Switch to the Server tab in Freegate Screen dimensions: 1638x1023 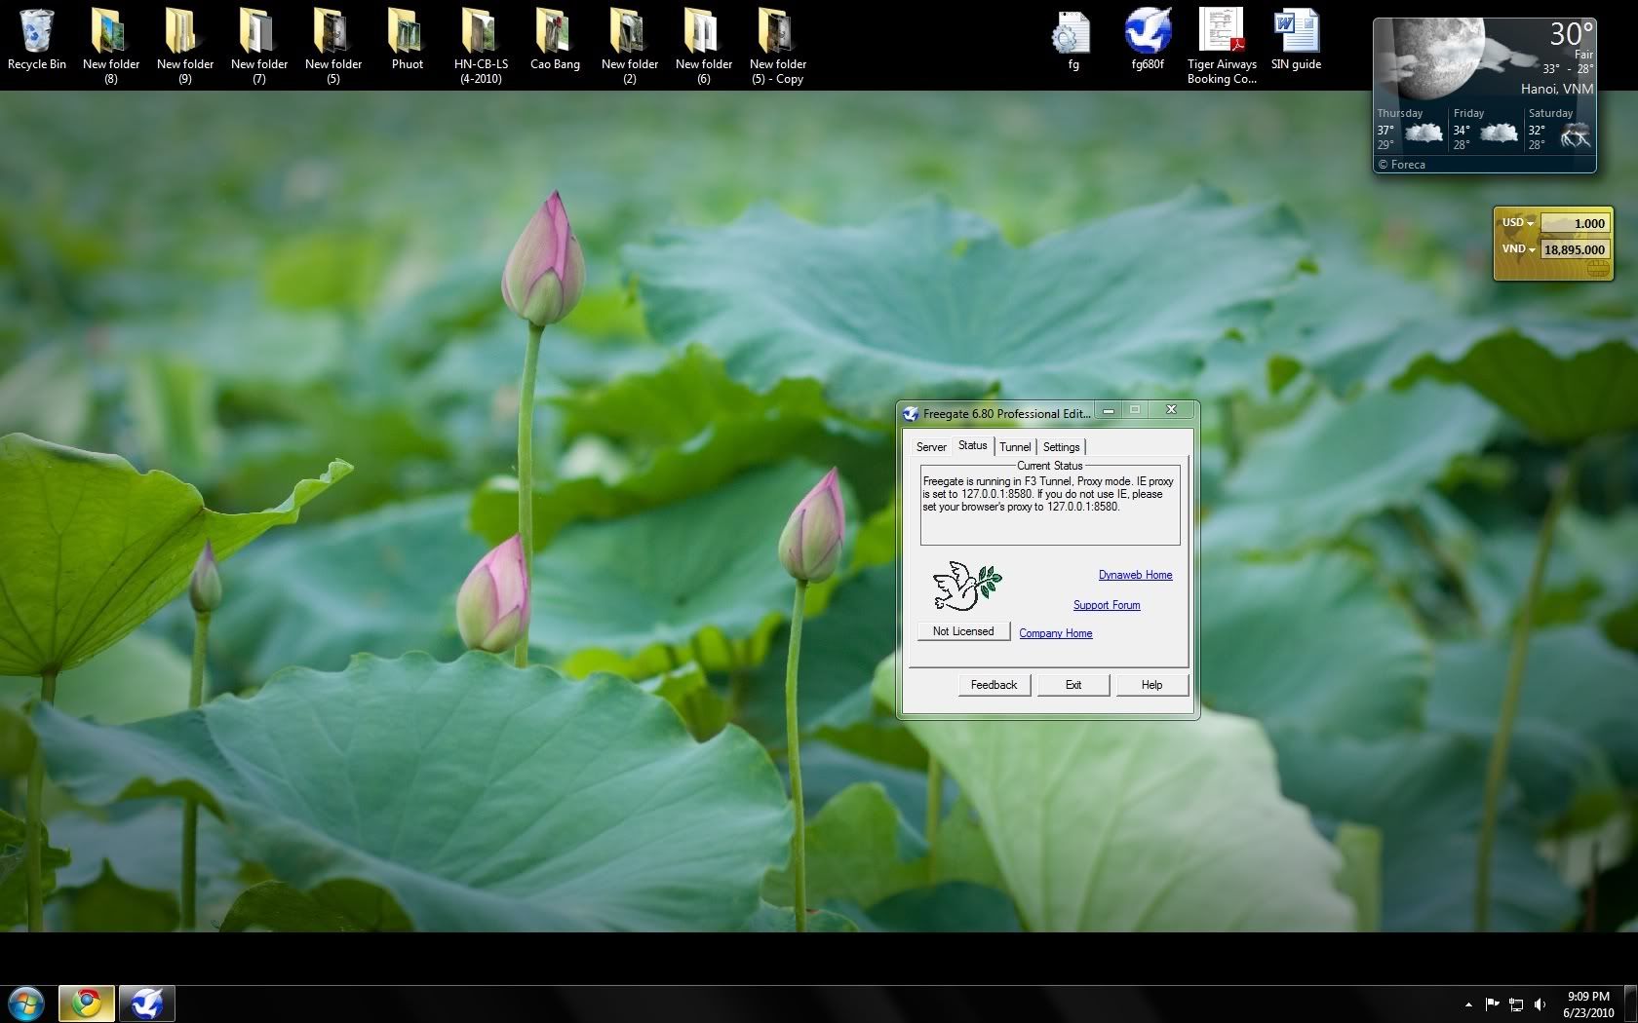[931, 447]
